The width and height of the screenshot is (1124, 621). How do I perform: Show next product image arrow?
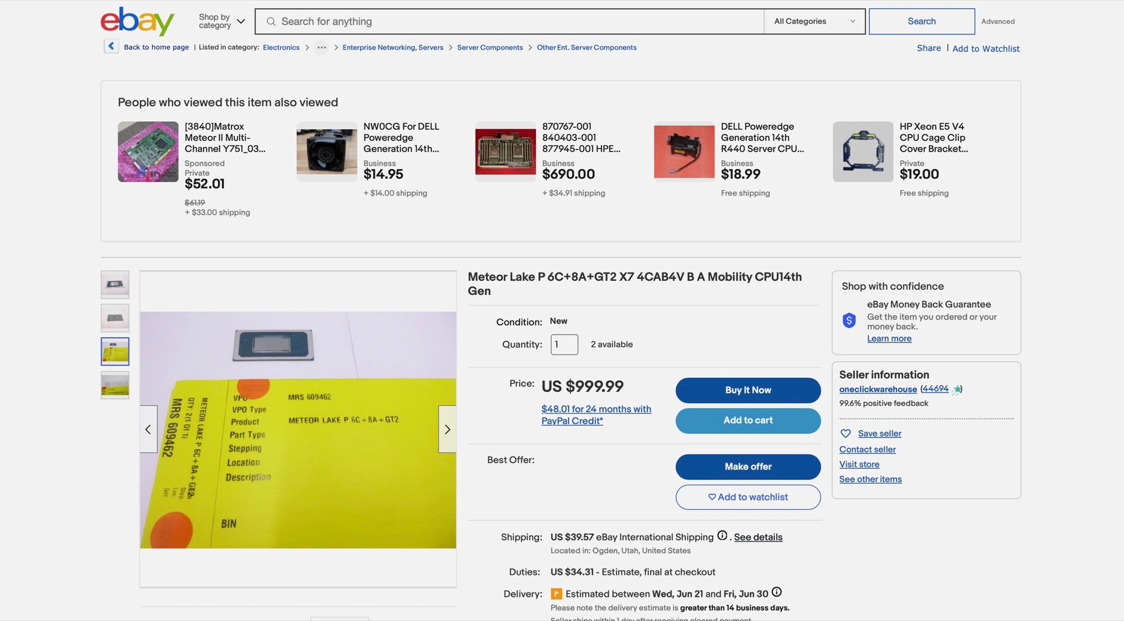point(447,429)
